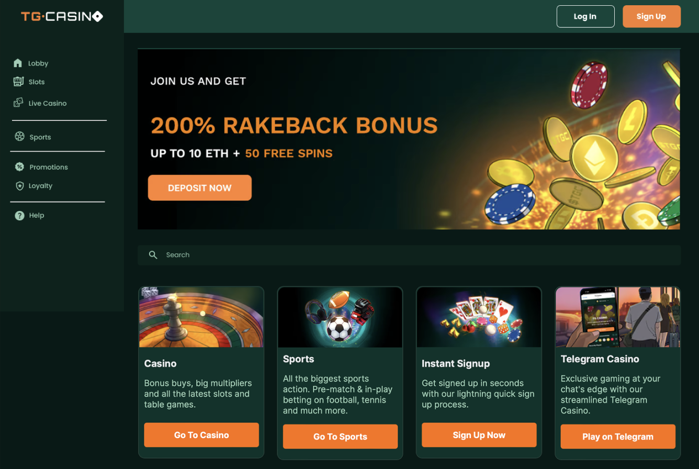The height and width of the screenshot is (469, 699).
Task: Click the Slots machine icon
Action: click(x=18, y=82)
